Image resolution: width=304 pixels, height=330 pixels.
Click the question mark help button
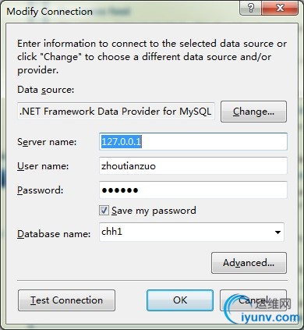(x=251, y=8)
